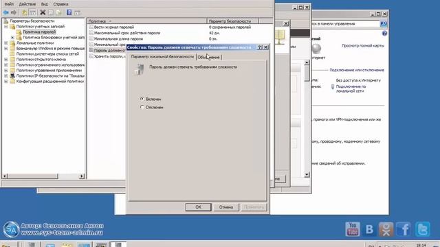This screenshot has width=440, height=247.
Task: Click the tree pane scroll-left arrow
Action: 5,176
